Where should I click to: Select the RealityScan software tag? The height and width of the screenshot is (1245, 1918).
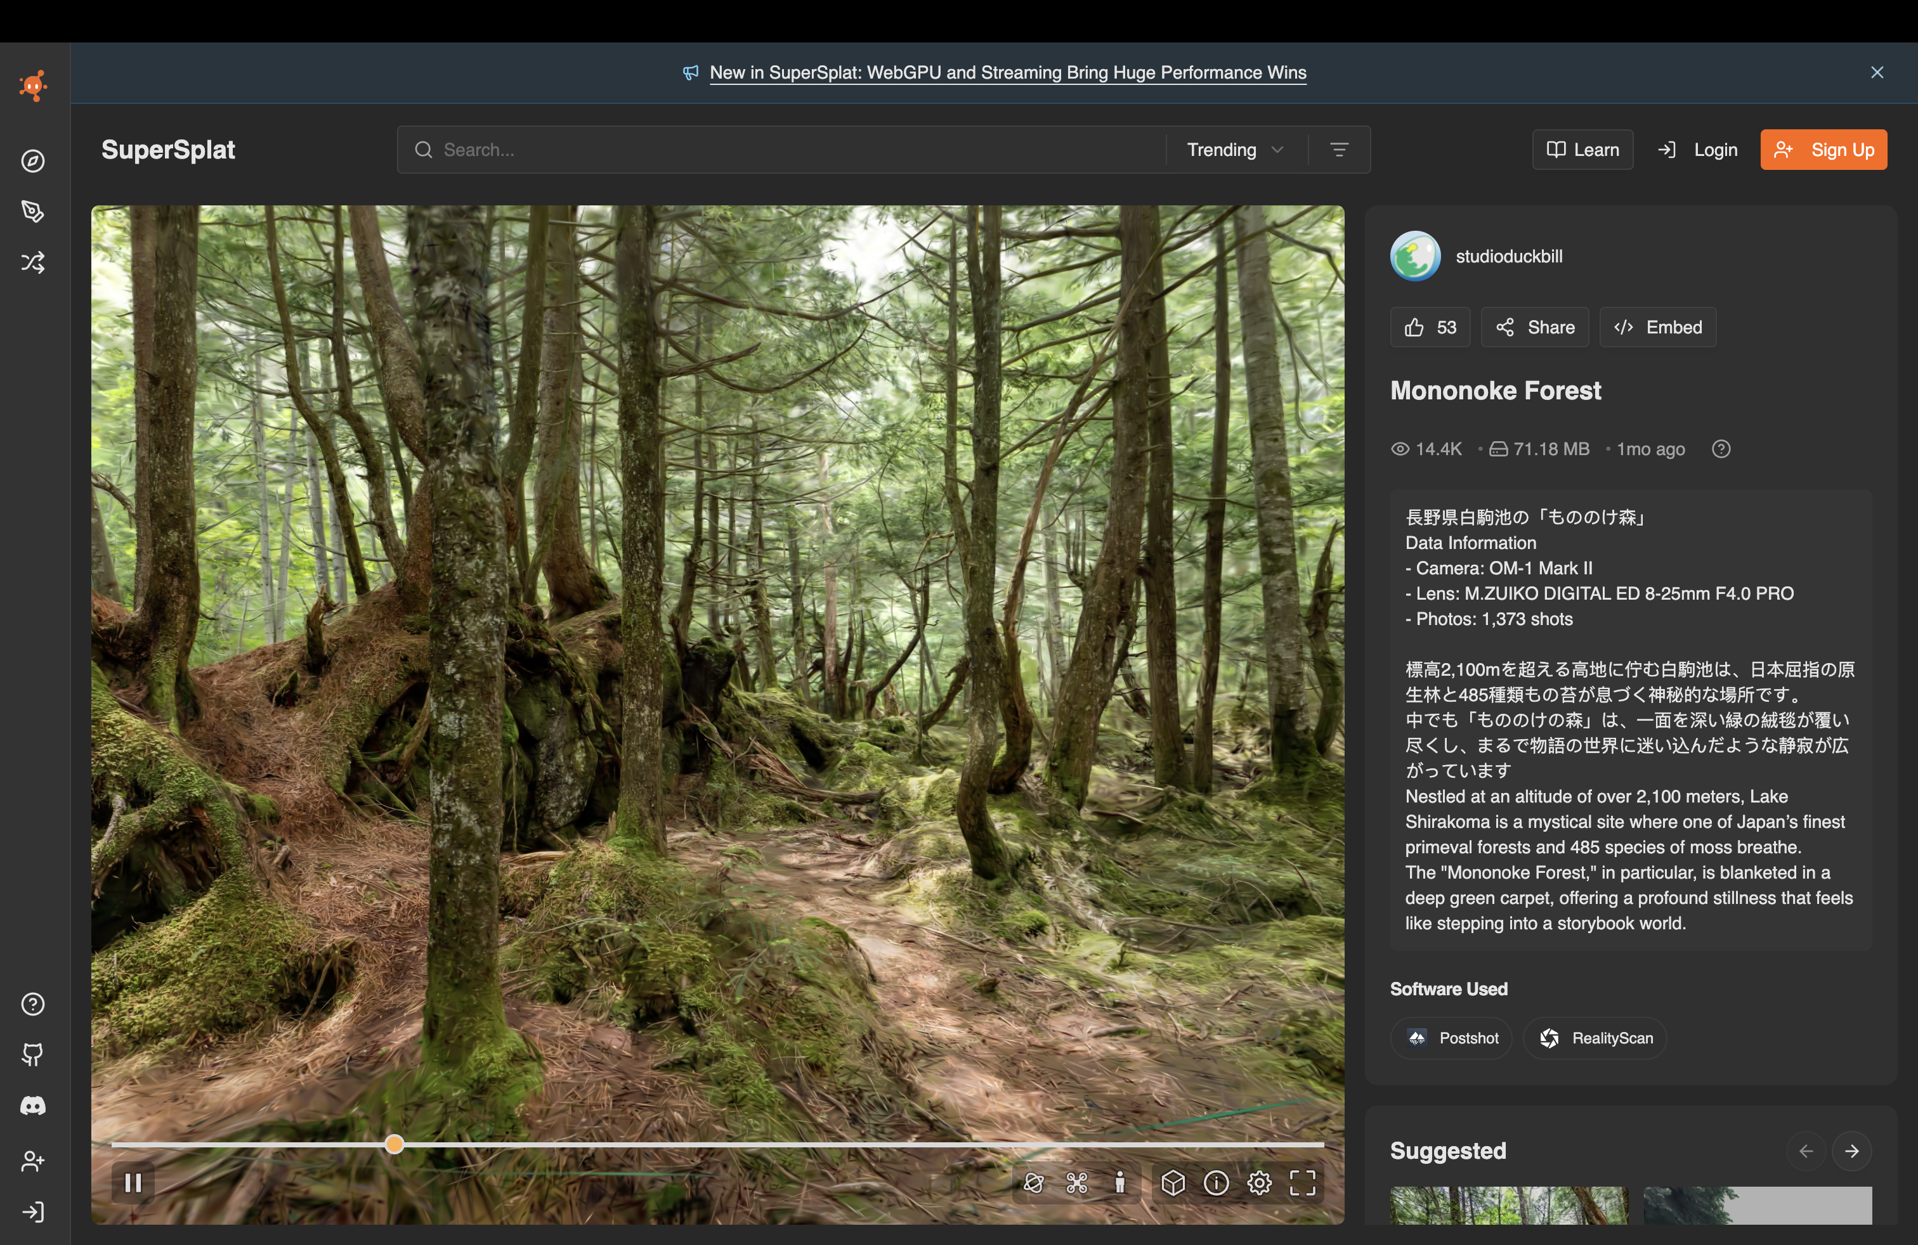click(1595, 1038)
